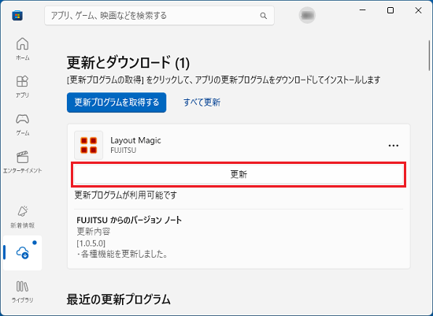Click the FUJITSU からのバージョン ノート heading
Viewport: 433px width, 316px height.
[129, 221]
